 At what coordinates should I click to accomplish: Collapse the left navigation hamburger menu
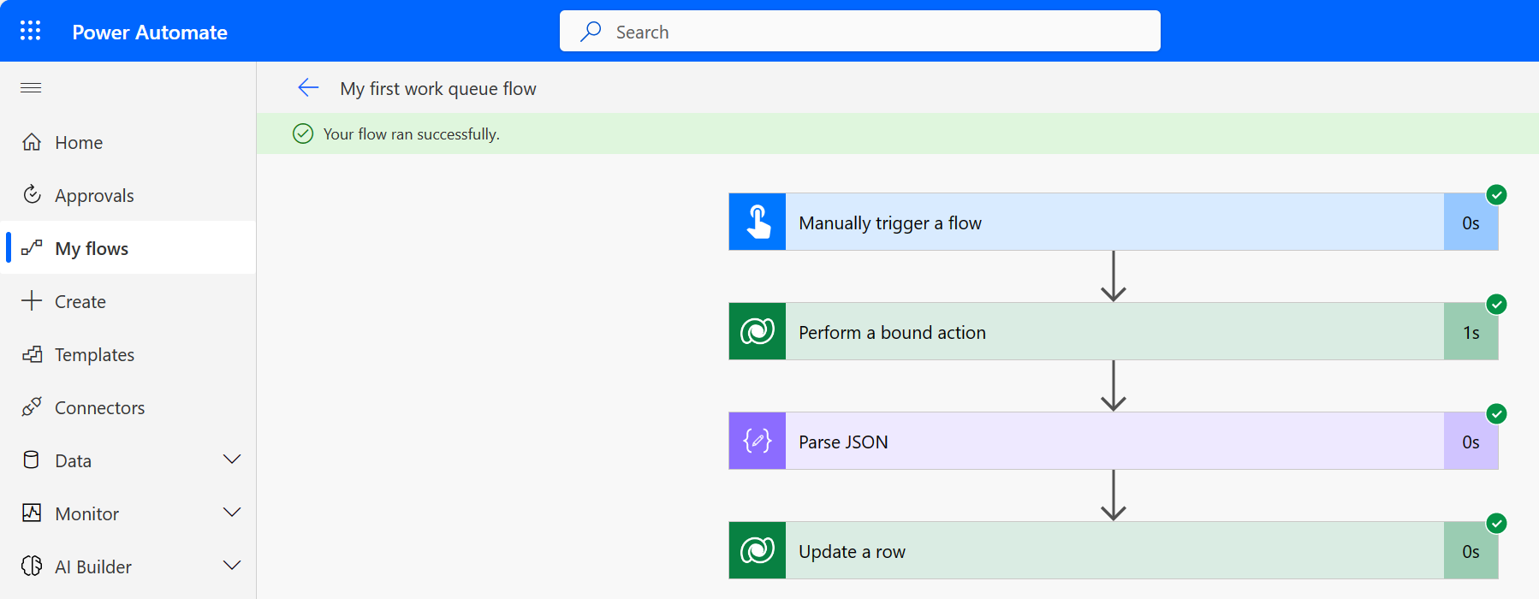(31, 87)
